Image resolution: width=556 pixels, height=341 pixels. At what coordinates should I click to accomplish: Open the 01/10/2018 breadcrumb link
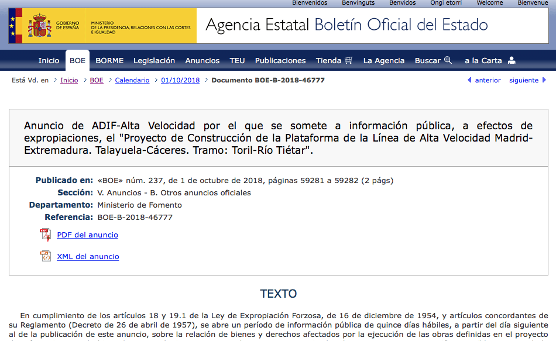(180, 80)
